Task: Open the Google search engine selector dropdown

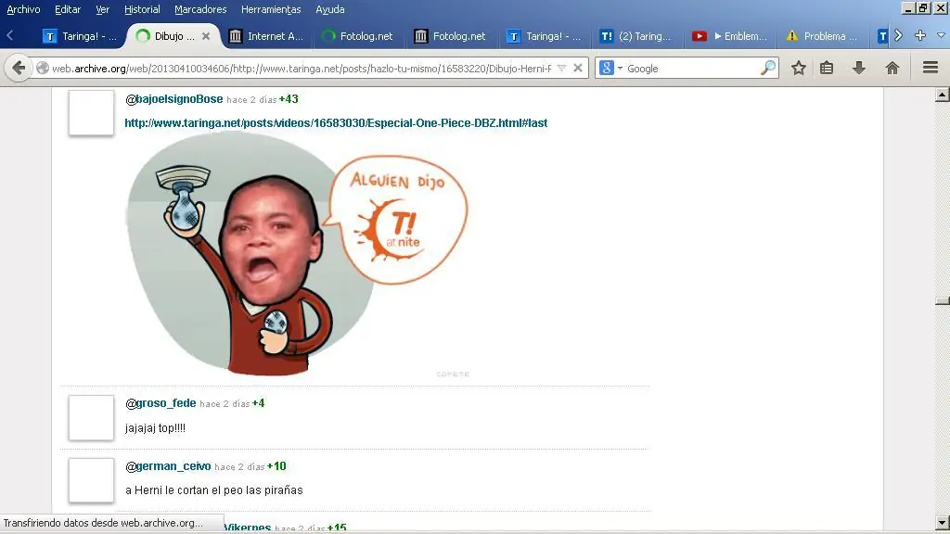Action: coord(610,69)
